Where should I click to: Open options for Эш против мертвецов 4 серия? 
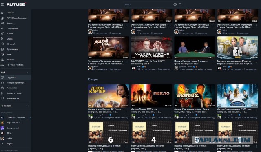coord(170,26)
